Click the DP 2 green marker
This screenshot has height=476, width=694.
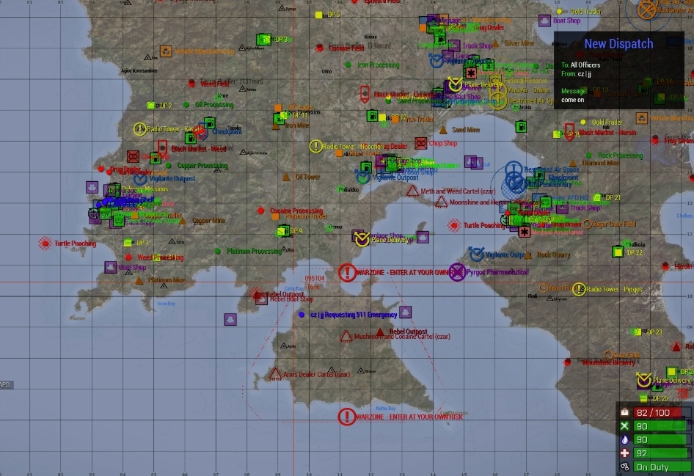pos(151,106)
